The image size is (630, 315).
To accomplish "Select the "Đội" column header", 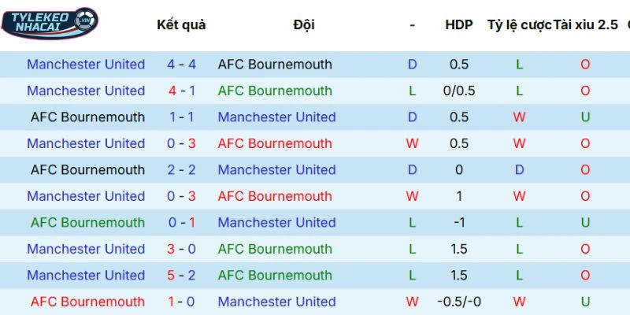I will click(x=304, y=24).
